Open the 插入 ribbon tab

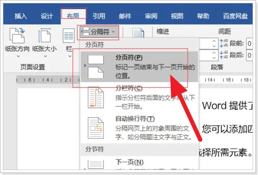tap(21, 16)
